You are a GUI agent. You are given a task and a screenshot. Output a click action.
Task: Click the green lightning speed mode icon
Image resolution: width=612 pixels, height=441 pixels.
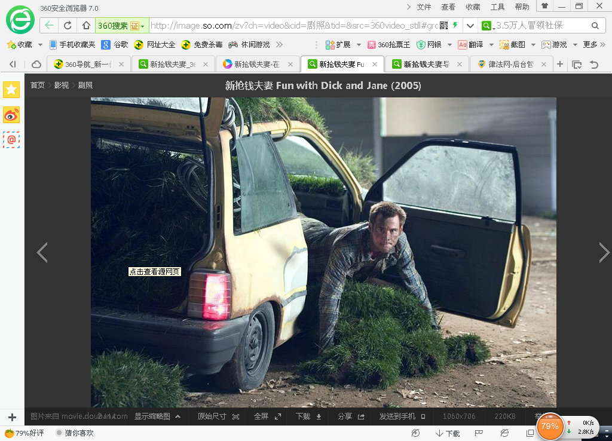(455, 25)
